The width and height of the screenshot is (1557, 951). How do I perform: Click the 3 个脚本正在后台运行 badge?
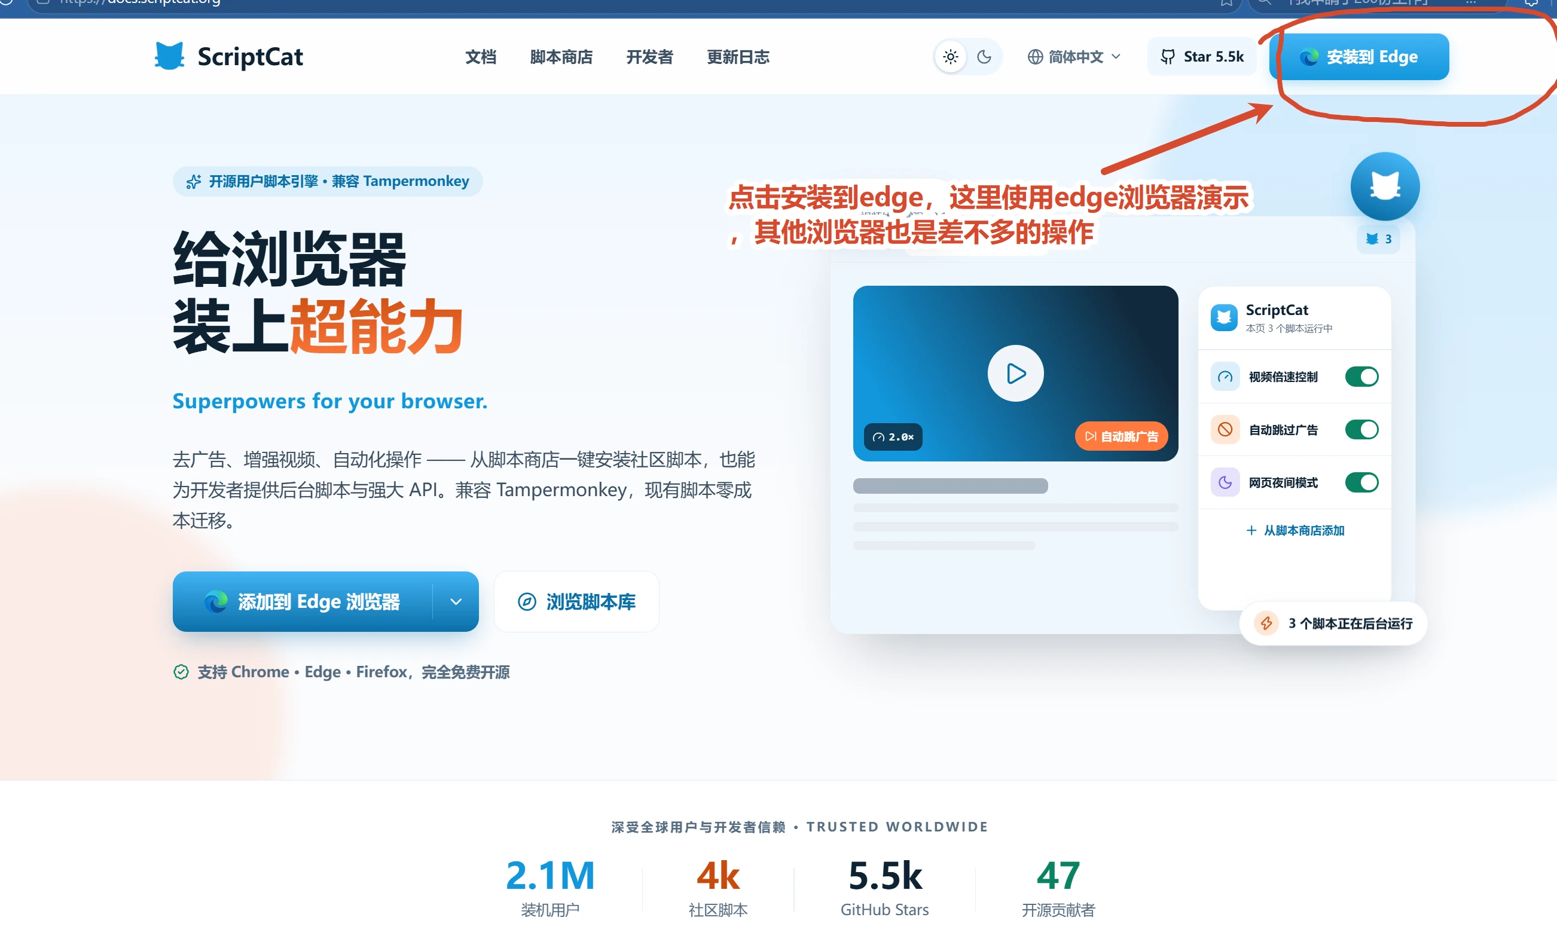[x=1333, y=623]
